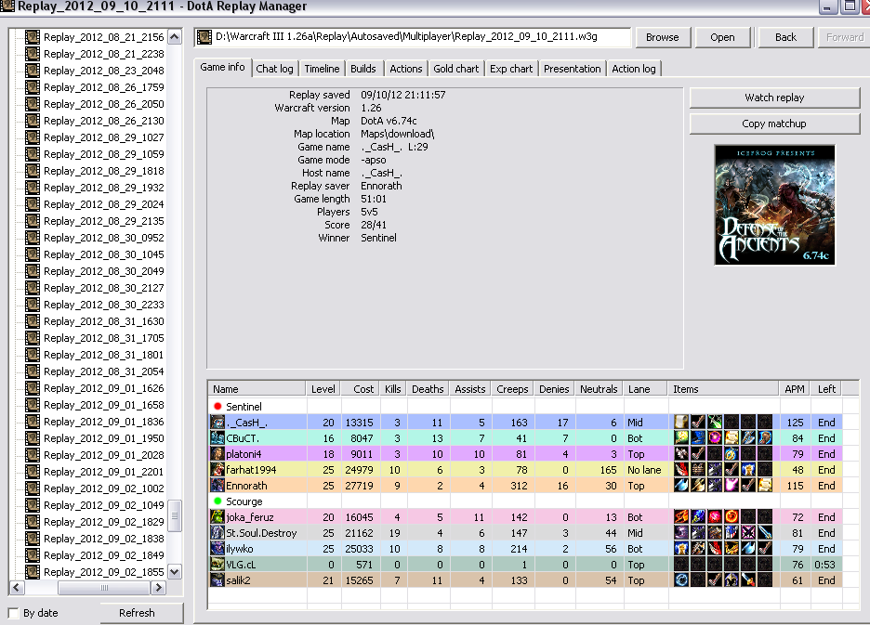This screenshot has width=870, height=625.
Task: Click first item icon in CBuCT. row
Action: tap(680, 438)
